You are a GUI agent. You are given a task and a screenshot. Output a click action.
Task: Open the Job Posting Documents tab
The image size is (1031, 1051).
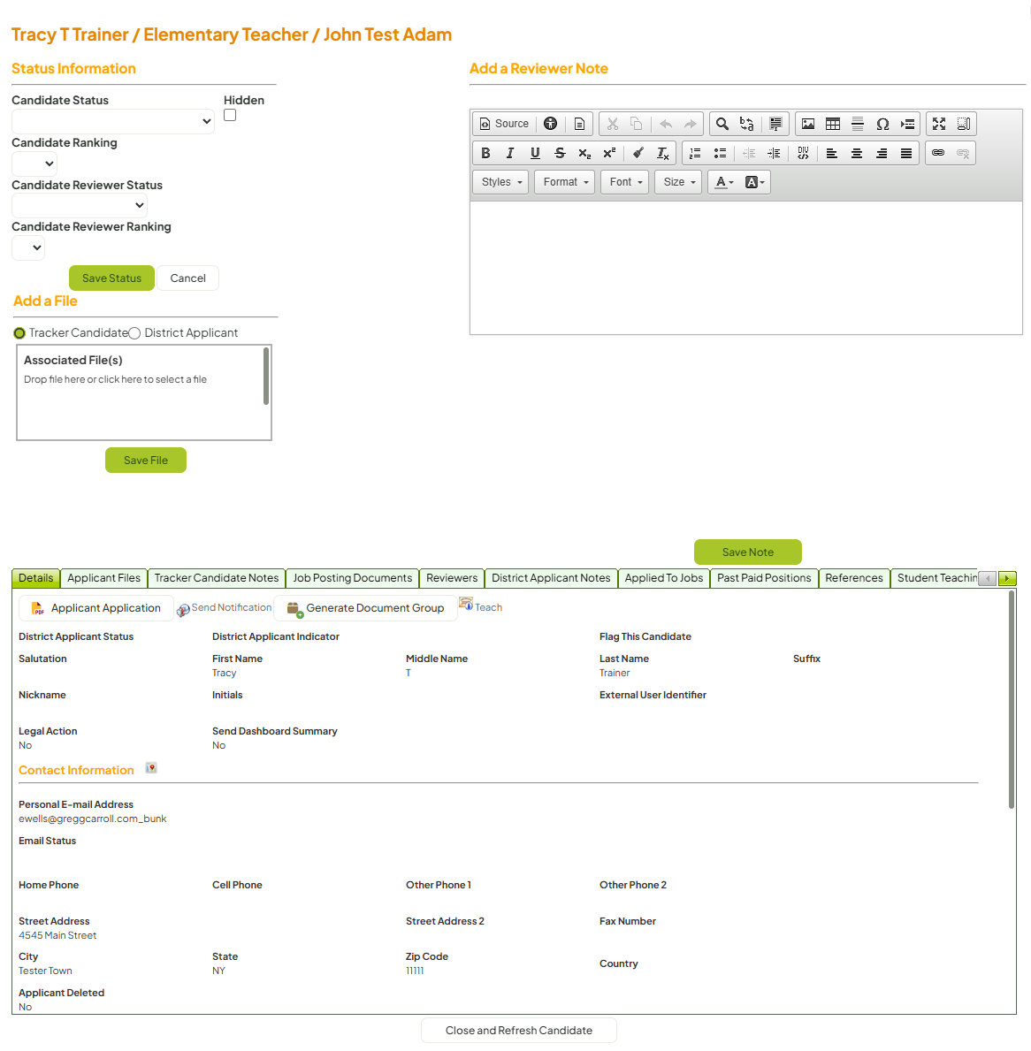pos(353,578)
